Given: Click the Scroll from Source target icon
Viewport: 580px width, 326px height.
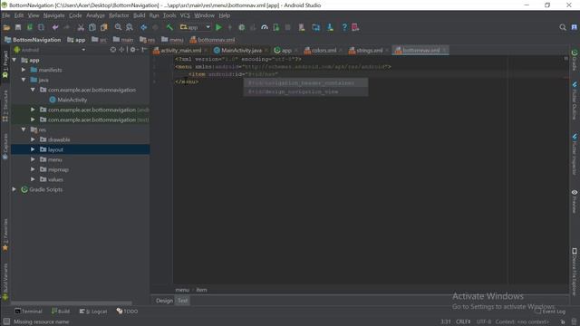Looking at the screenshot, I should [x=112, y=50].
